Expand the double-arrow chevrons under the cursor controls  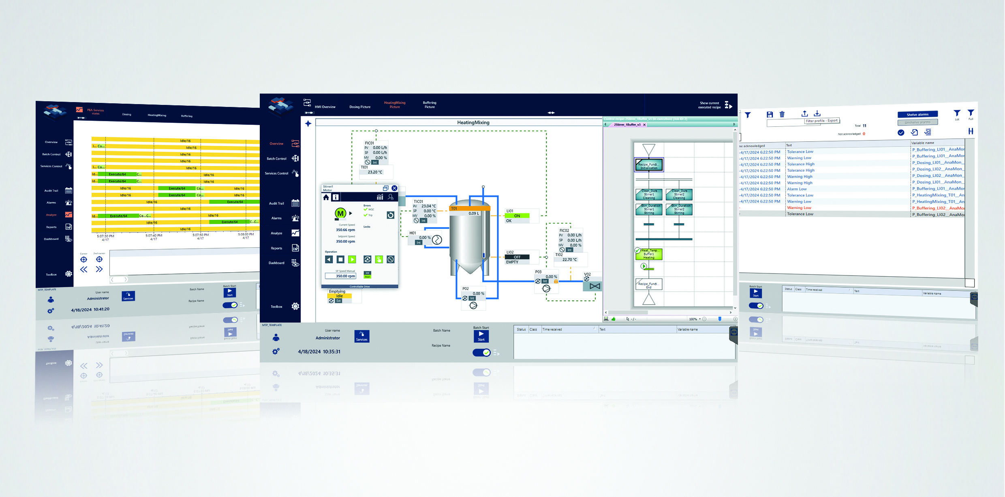click(x=99, y=269)
